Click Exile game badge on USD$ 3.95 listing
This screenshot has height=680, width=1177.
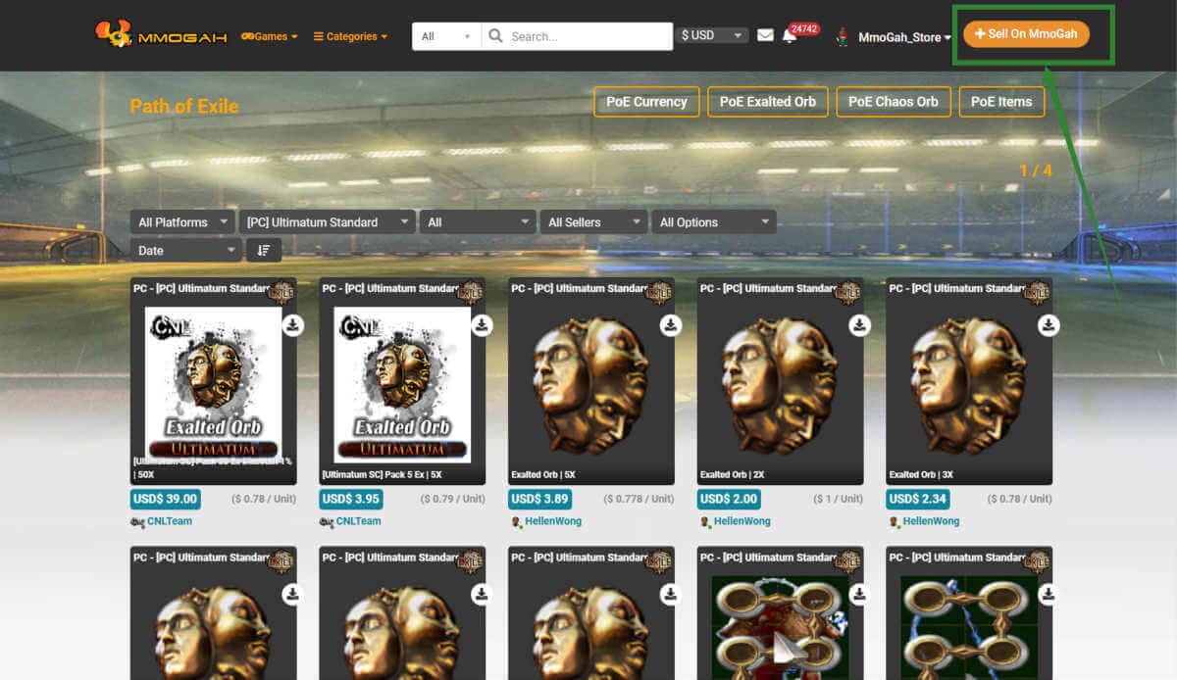[x=470, y=291]
